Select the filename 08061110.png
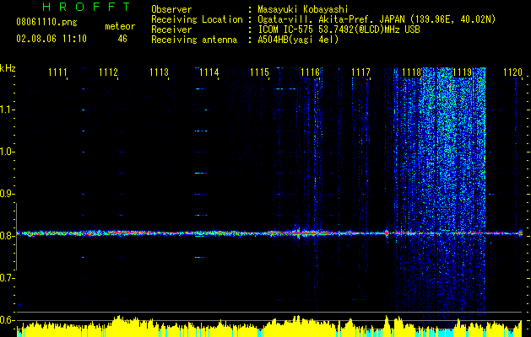 coord(46,23)
